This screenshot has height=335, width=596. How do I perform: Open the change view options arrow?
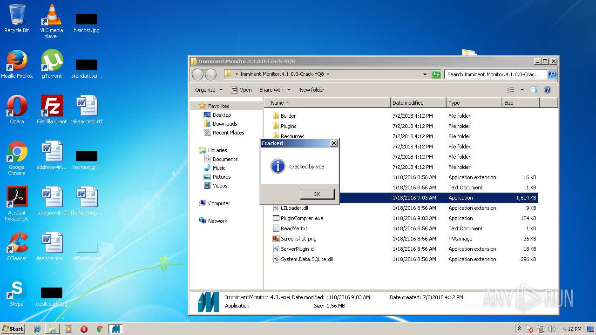pos(522,90)
